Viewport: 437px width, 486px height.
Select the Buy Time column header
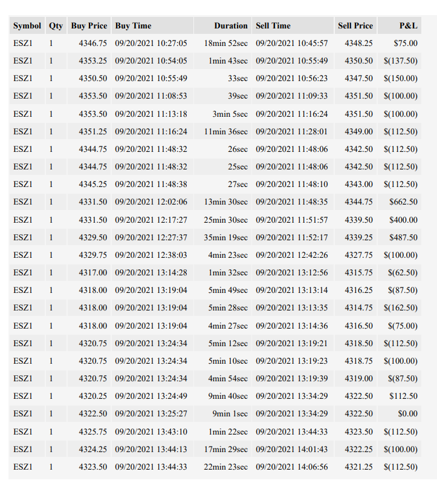click(x=152, y=25)
